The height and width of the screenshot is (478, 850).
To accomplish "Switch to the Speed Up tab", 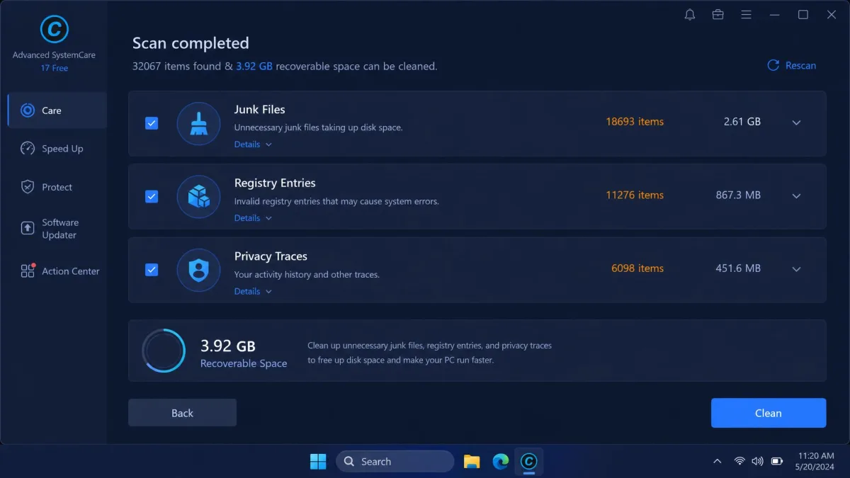I will tap(57, 149).
